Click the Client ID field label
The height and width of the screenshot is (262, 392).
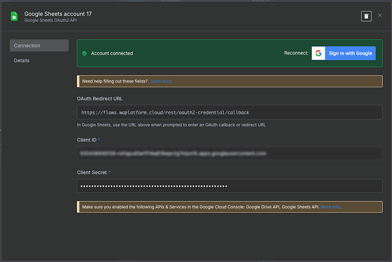coord(87,140)
